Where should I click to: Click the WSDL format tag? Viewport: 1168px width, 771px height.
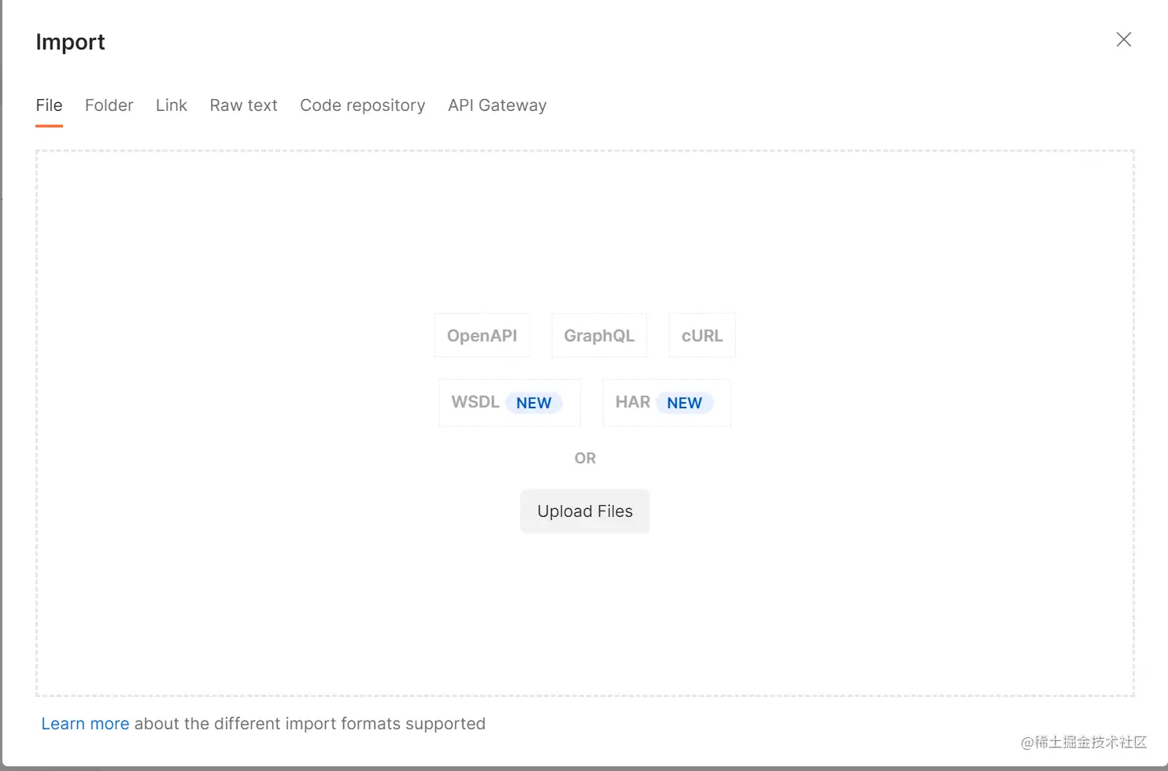coord(509,403)
